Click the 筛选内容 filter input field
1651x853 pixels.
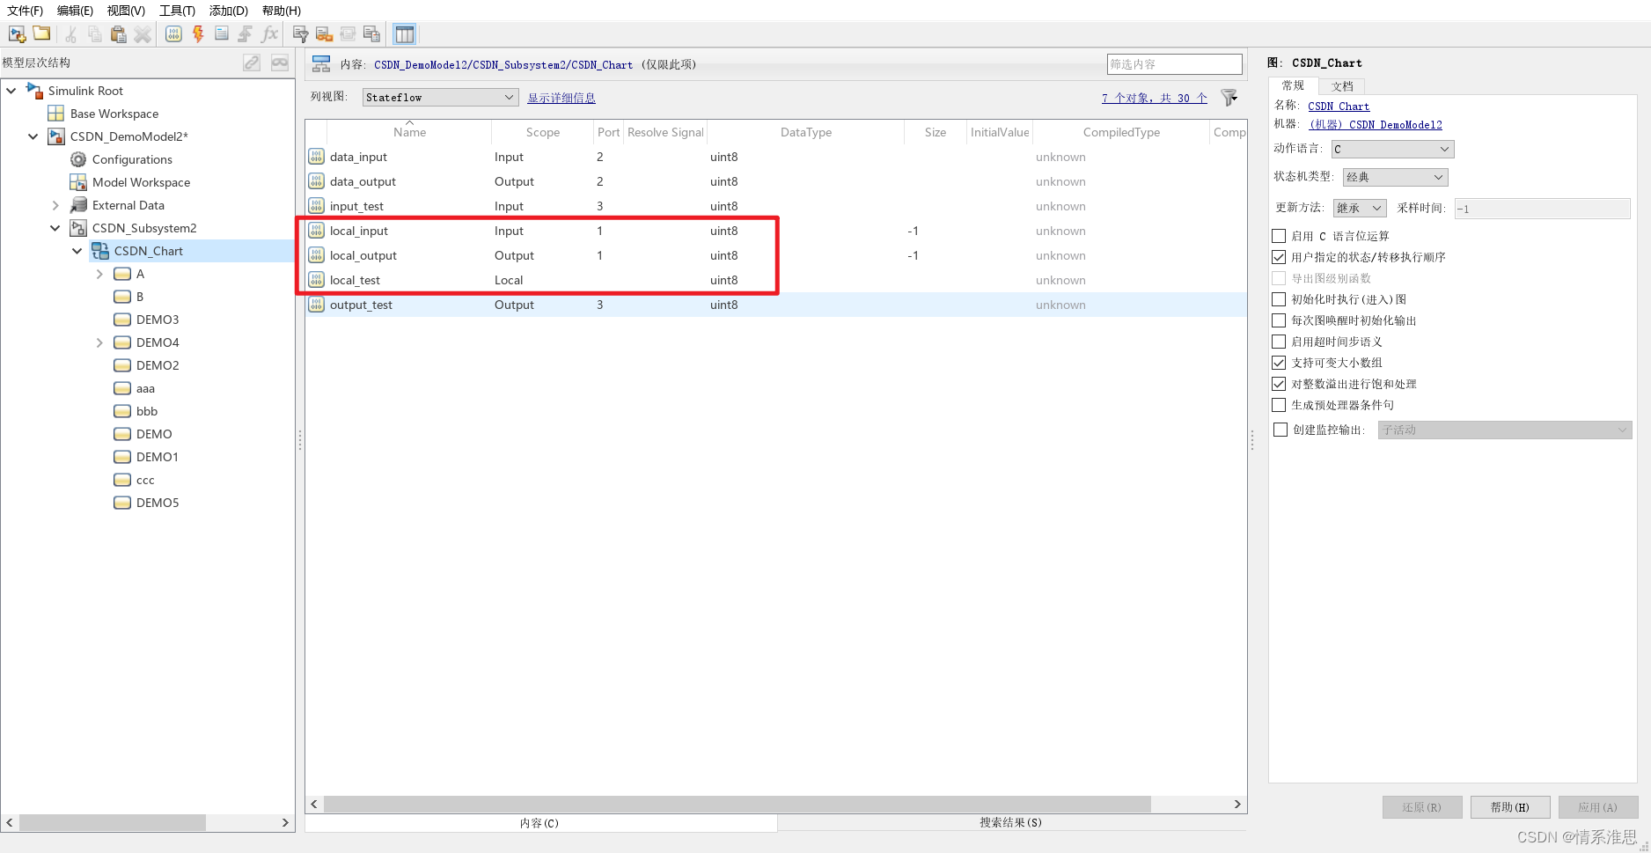click(x=1174, y=64)
